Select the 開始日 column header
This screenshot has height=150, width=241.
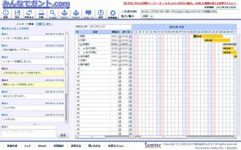(116, 32)
